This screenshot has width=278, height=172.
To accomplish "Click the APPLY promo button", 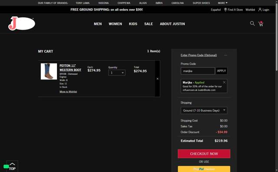I will (222, 71).
